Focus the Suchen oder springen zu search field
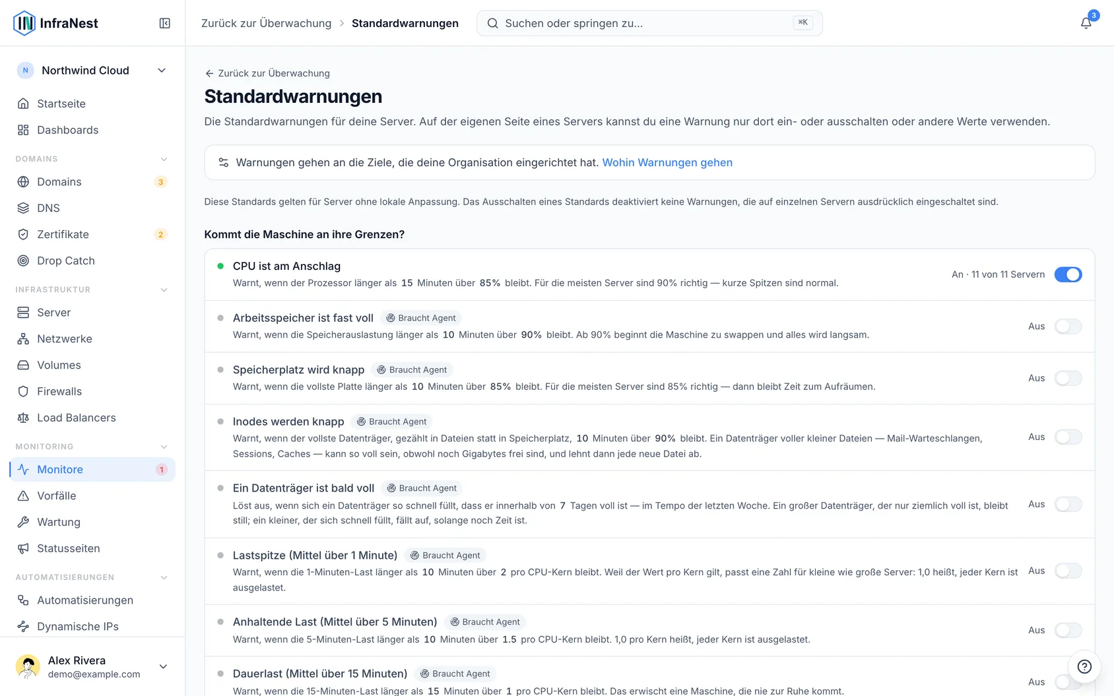The width and height of the screenshot is (1114, 696). click(649, 23)
